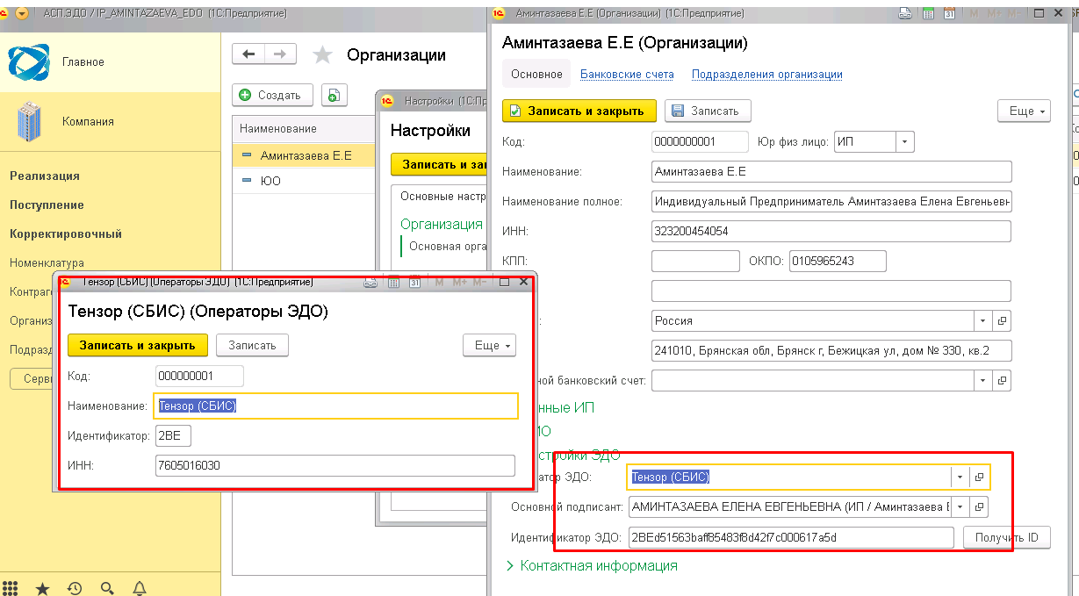
Task: Open the sections menu grid icon
Action: (12, 587)
